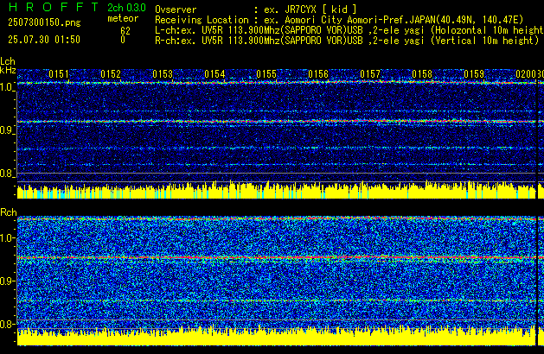This screenshot has height=354, width=544.
Task: Click the 0151 time marker
Action: pos(59,74)
